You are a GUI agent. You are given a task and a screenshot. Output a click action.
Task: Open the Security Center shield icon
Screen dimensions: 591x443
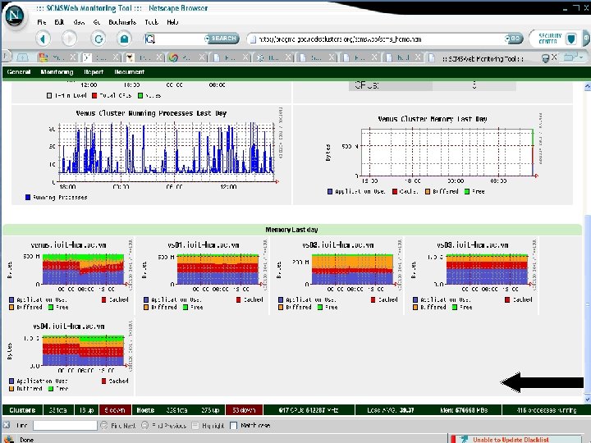pos(572,39)
